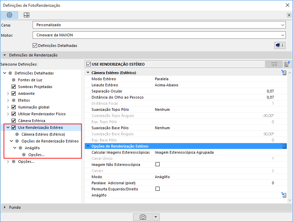The height and width of the screenshot is (222, 293).
Task: Edit Separação Ocular value 0,07
Action: click(270, 91)
